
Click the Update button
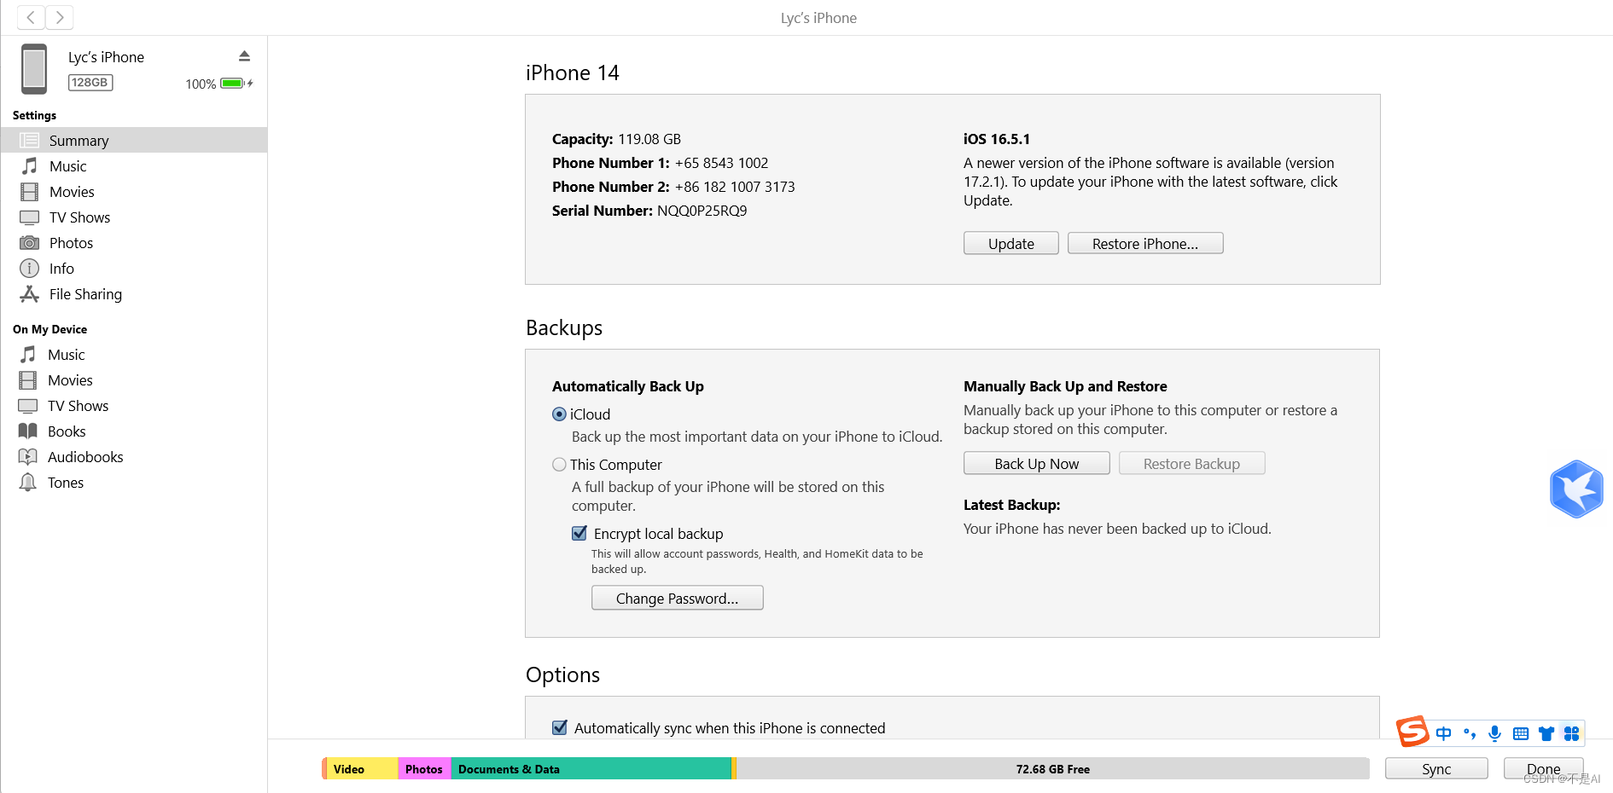click(1011, 243)
